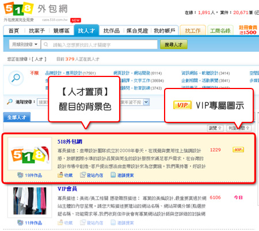259x231 pixels.
Task: Click the 找工作 button
Action: point(193,30)
